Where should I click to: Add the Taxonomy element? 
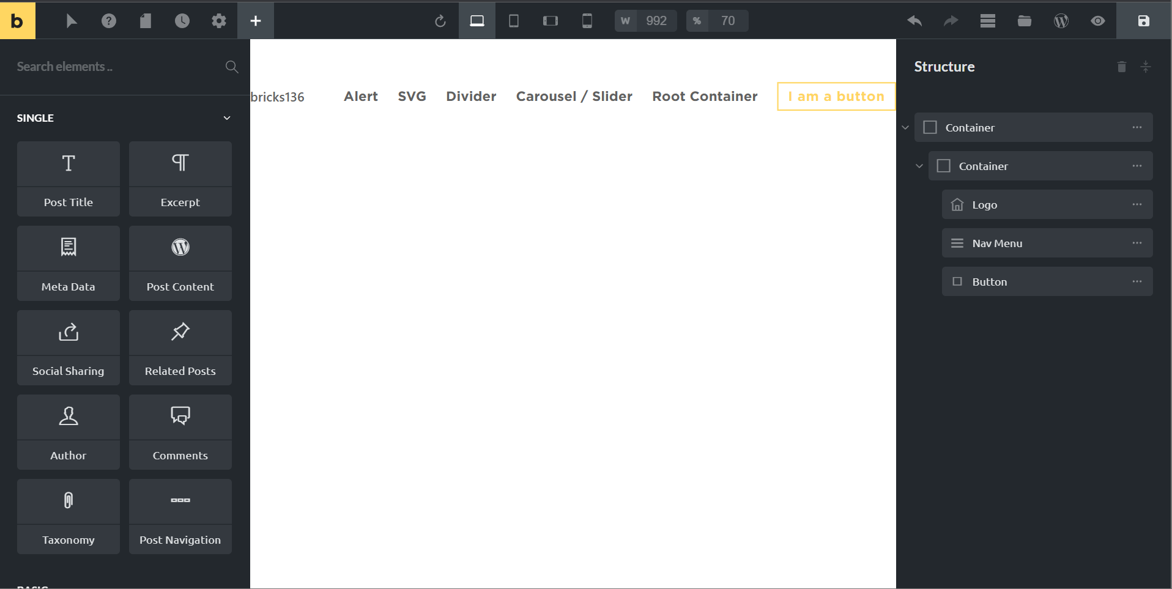69,516
